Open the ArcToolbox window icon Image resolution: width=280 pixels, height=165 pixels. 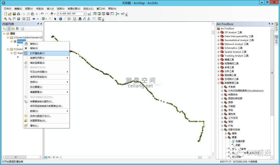tap(108, 14)
